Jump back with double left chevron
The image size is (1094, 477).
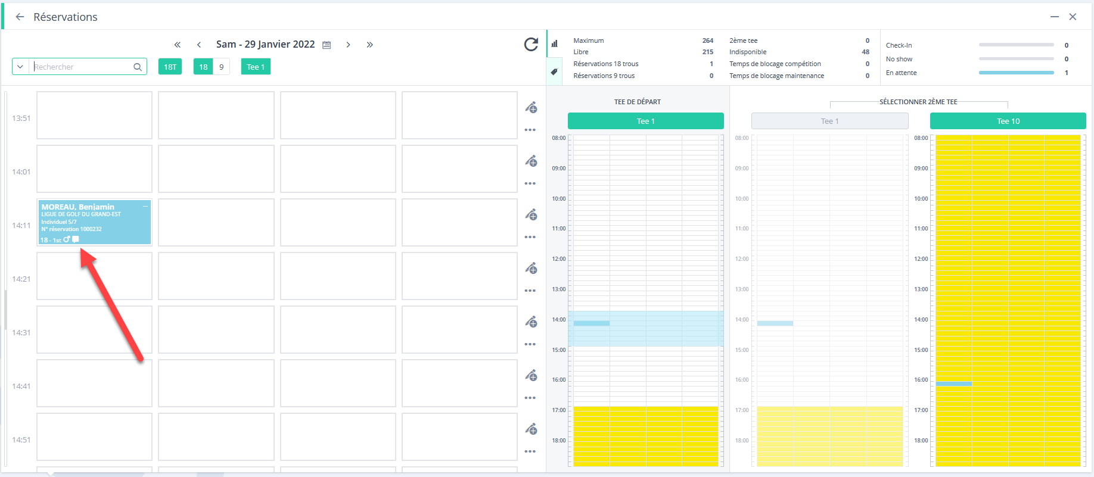point(177,45)
